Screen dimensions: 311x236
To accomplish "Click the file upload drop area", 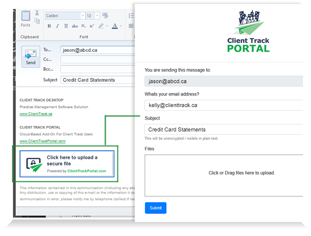I will [x=224, y=175].
